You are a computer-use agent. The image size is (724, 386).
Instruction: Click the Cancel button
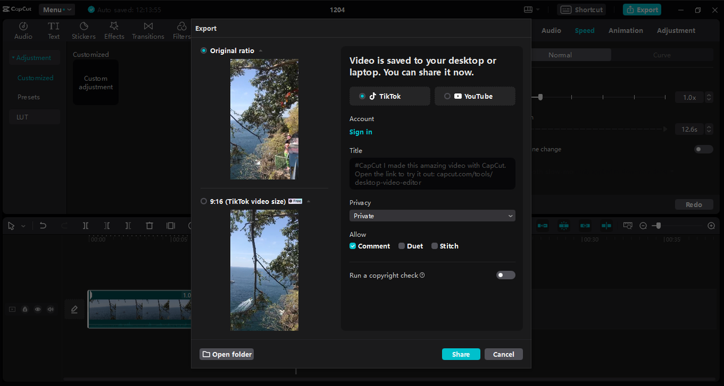503,354
